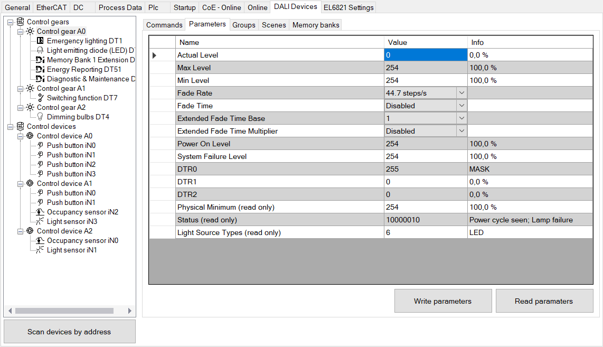The image size is (603, 347).
Task: Click Scan devices by address
Action: click(69, 332)
